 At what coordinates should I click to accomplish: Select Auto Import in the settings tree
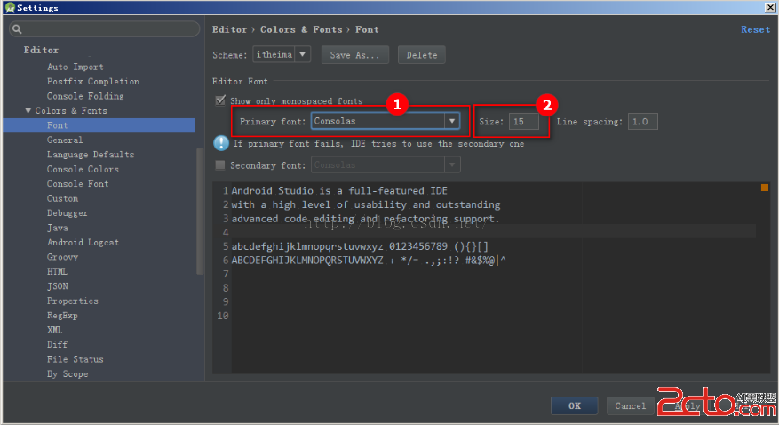coord(75,67)
